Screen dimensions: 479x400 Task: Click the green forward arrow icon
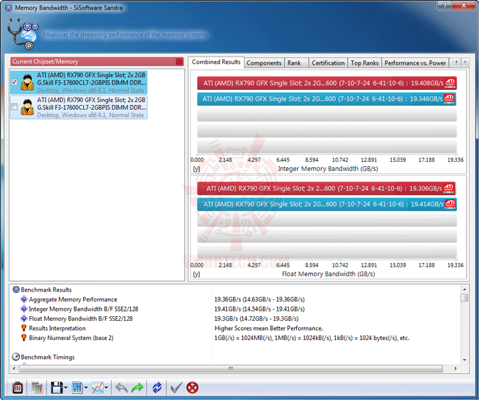pos(137,388)
